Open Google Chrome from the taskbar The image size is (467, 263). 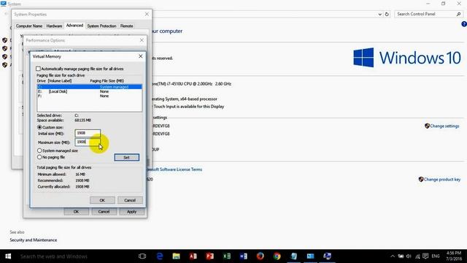coord(277,256)
